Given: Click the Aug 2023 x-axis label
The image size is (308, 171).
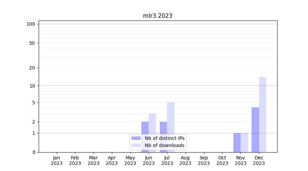Looking at the screenshot, I should click(185, 160).
